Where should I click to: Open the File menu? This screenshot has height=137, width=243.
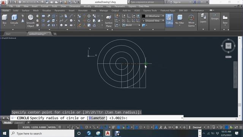tap(11, 6)
